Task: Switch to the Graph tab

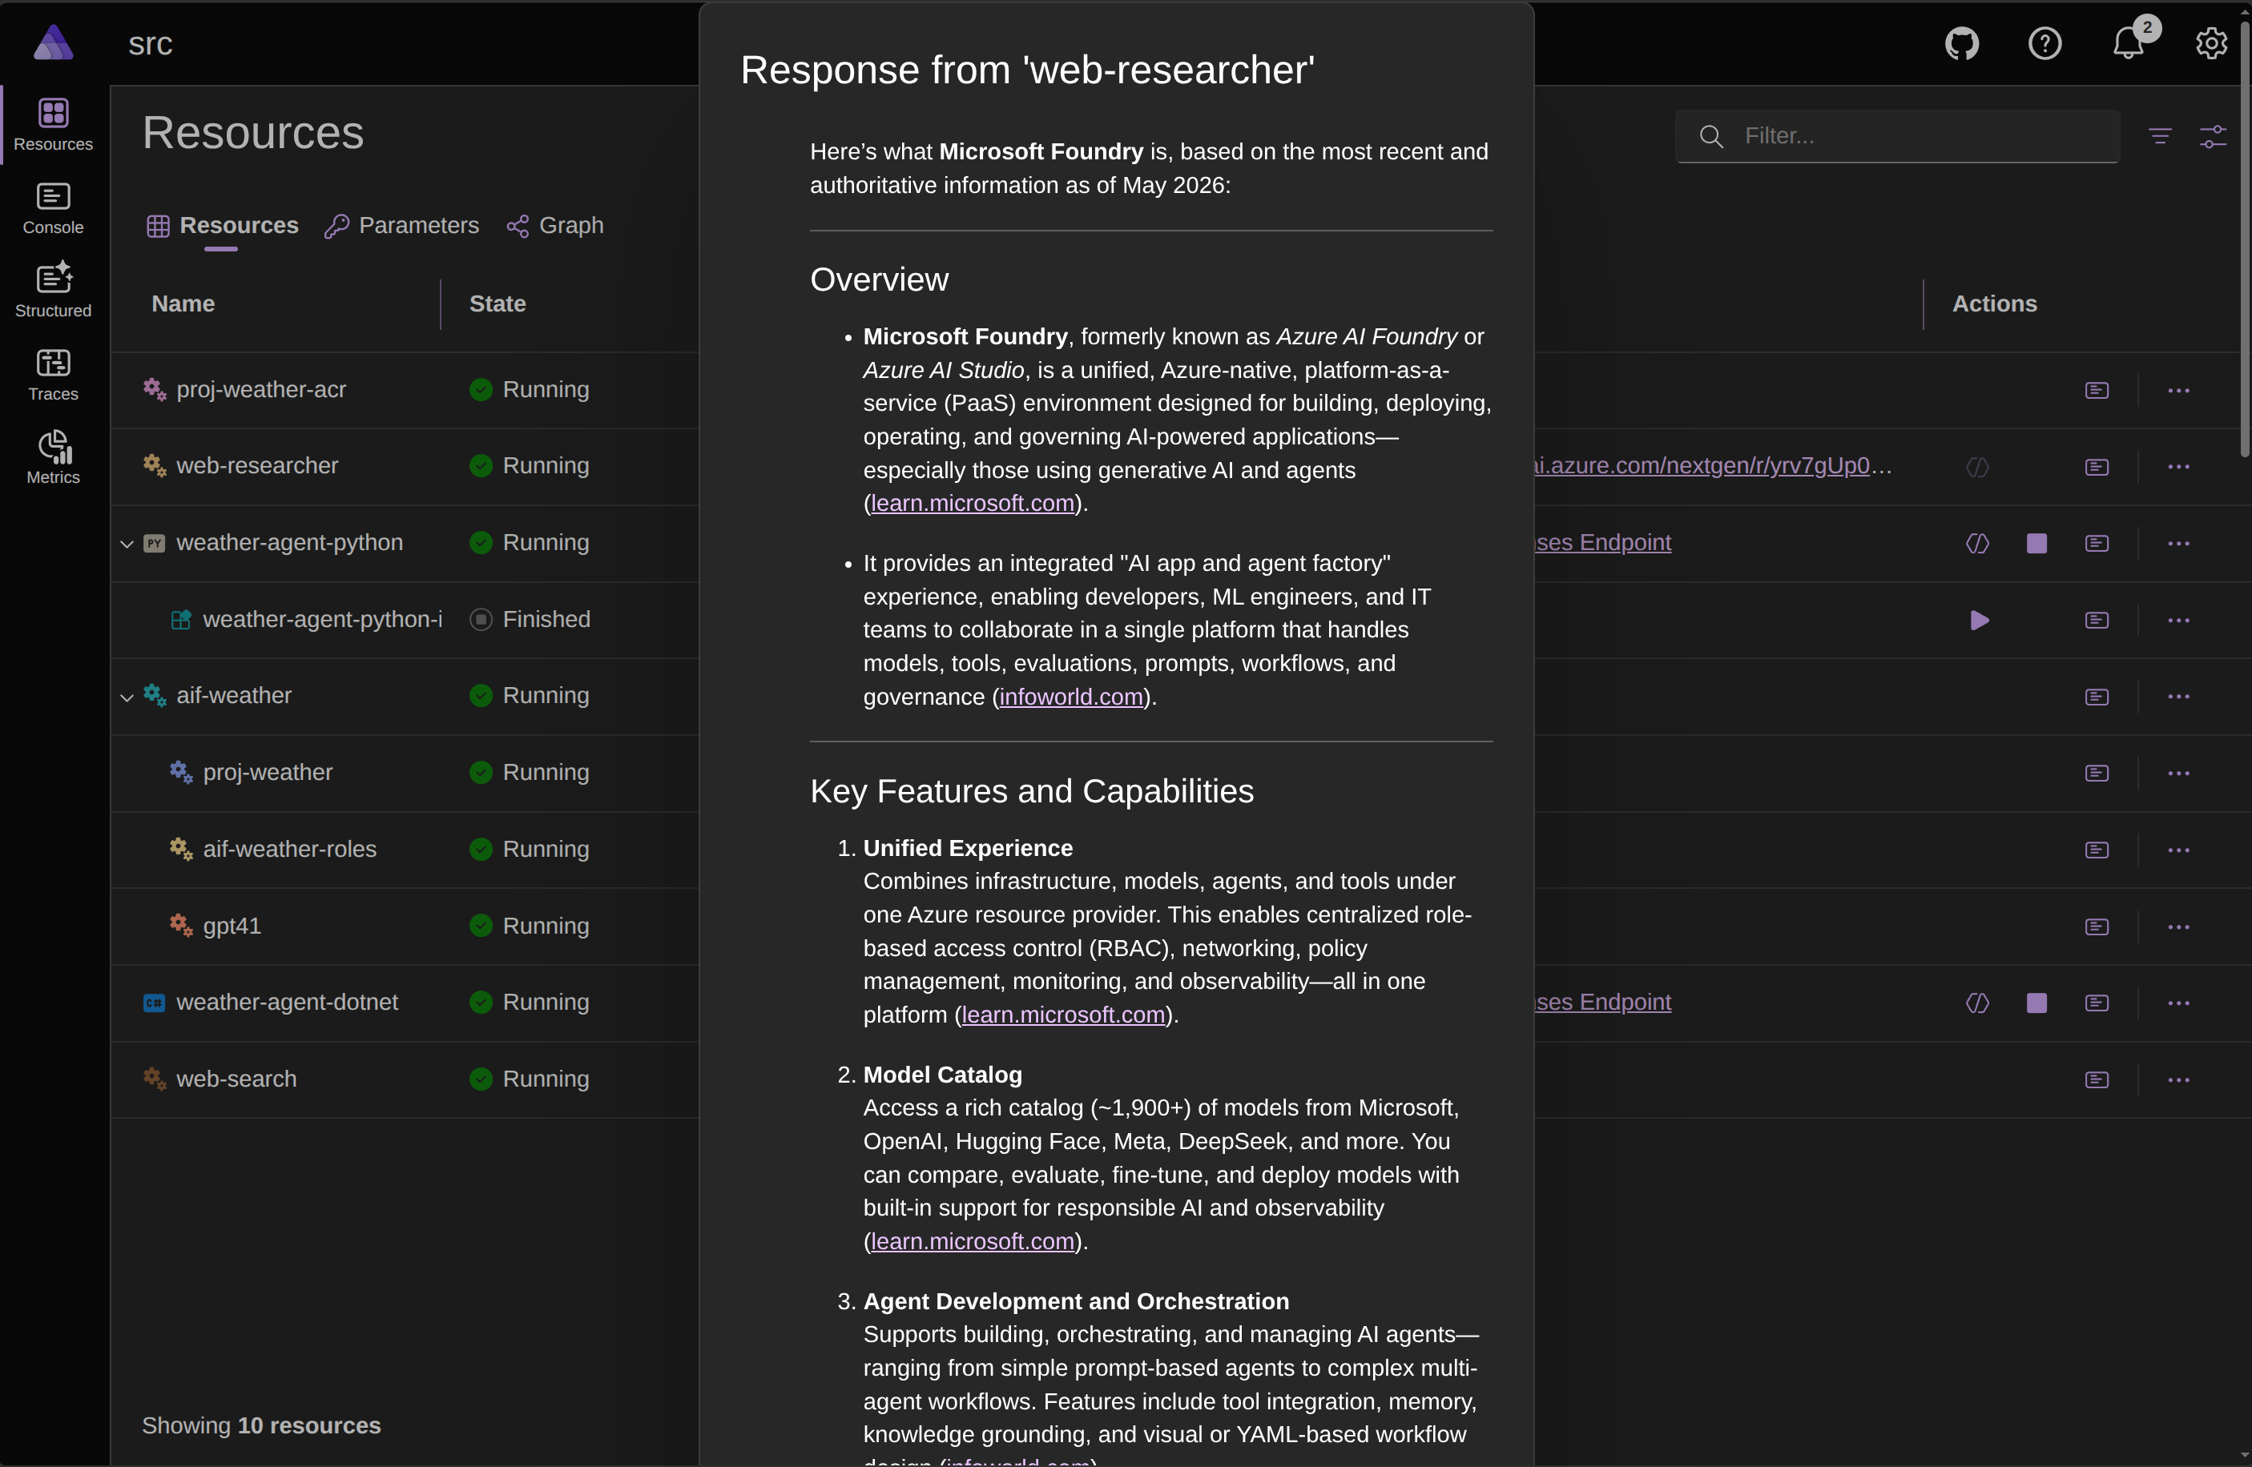Action: tap(554, 226)
